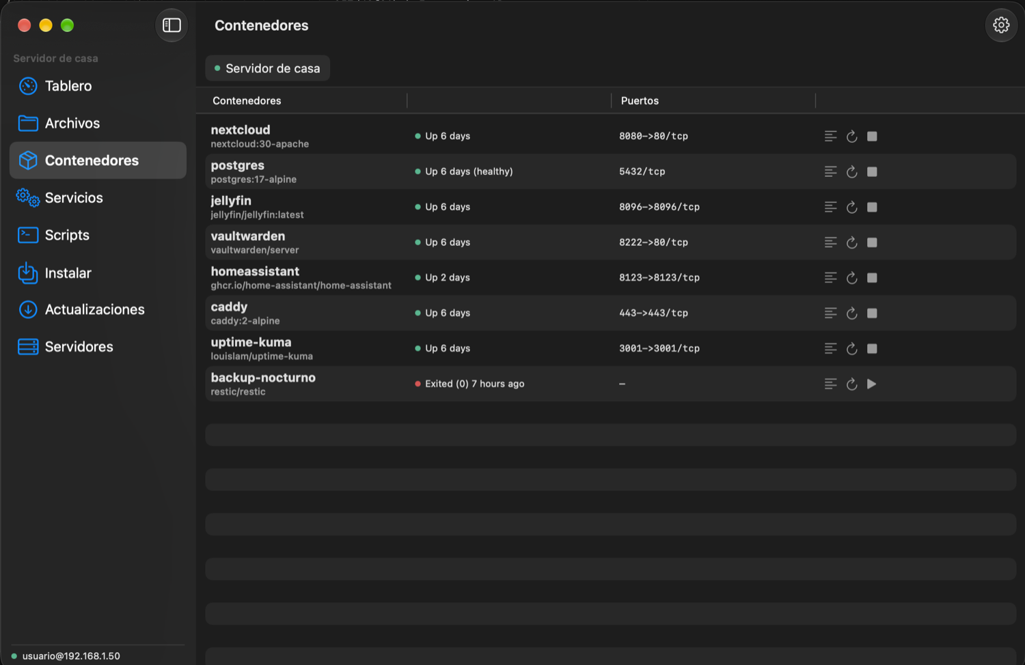Select Contenedores in the sidebar
Viewport: 1025px width, 665px height.
(98, 160)
